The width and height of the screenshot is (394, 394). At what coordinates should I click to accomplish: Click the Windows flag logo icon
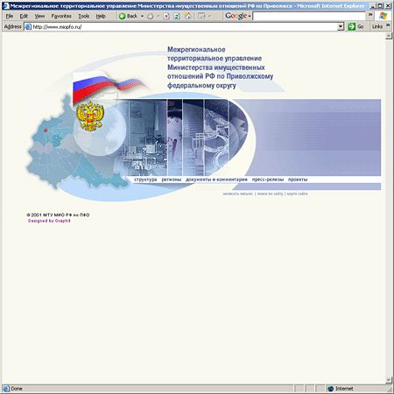[x=383, y=16]
